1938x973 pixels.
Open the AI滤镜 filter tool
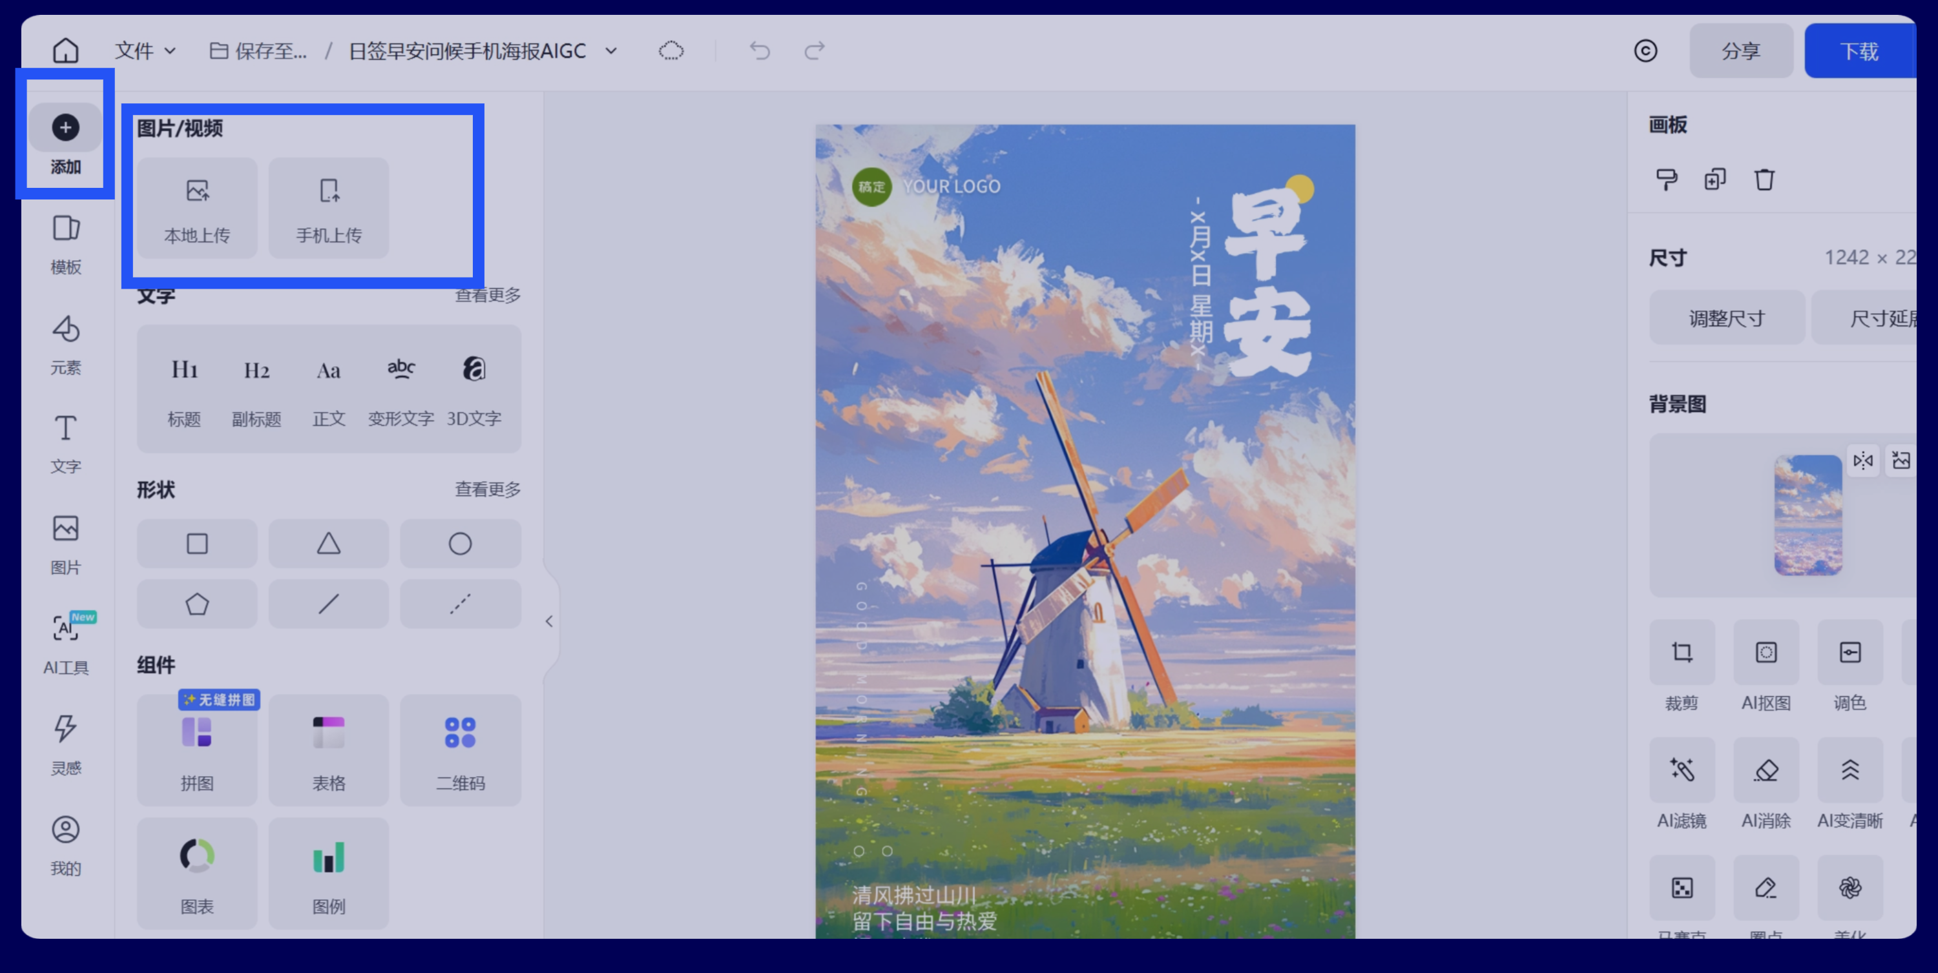click(1682, 785)
